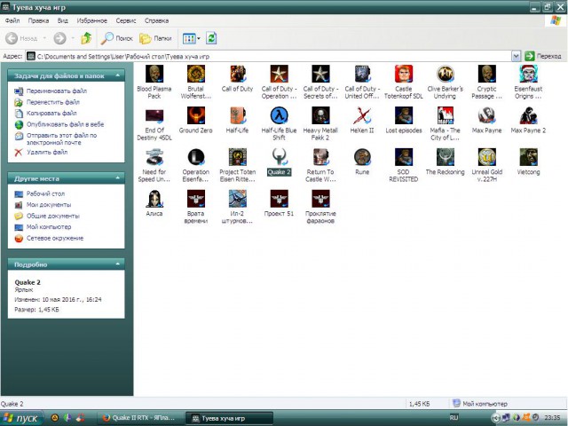This screenshot has height=426, width=568.
Task: Select the Quake 2 shortcut icon
Action: point(279,157)
